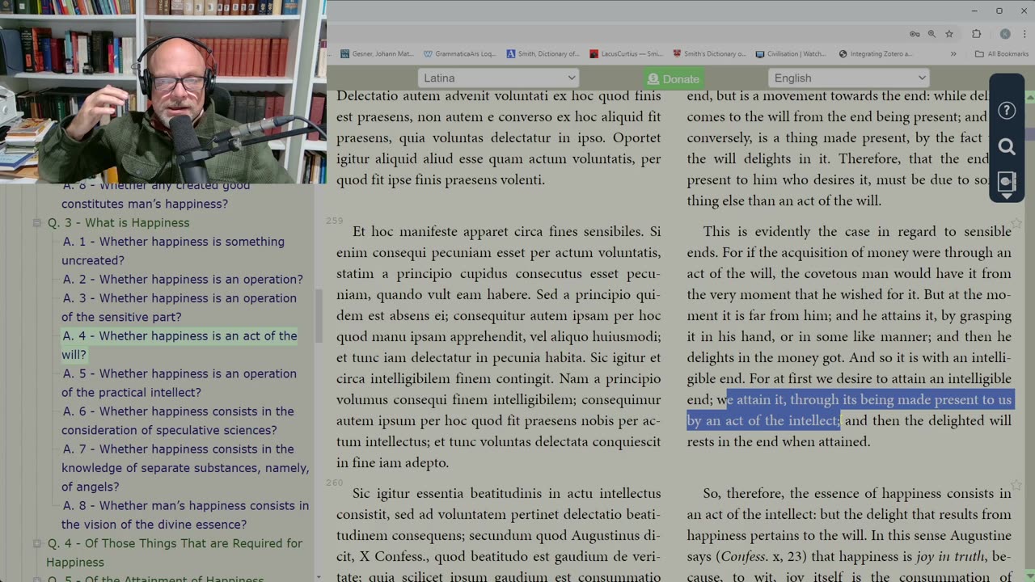Open the browser extensions puzzle icon
1035x582 pixels.
(x=976, y=34)
